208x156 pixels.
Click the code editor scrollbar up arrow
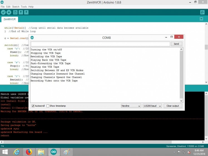tap(206, 24)
